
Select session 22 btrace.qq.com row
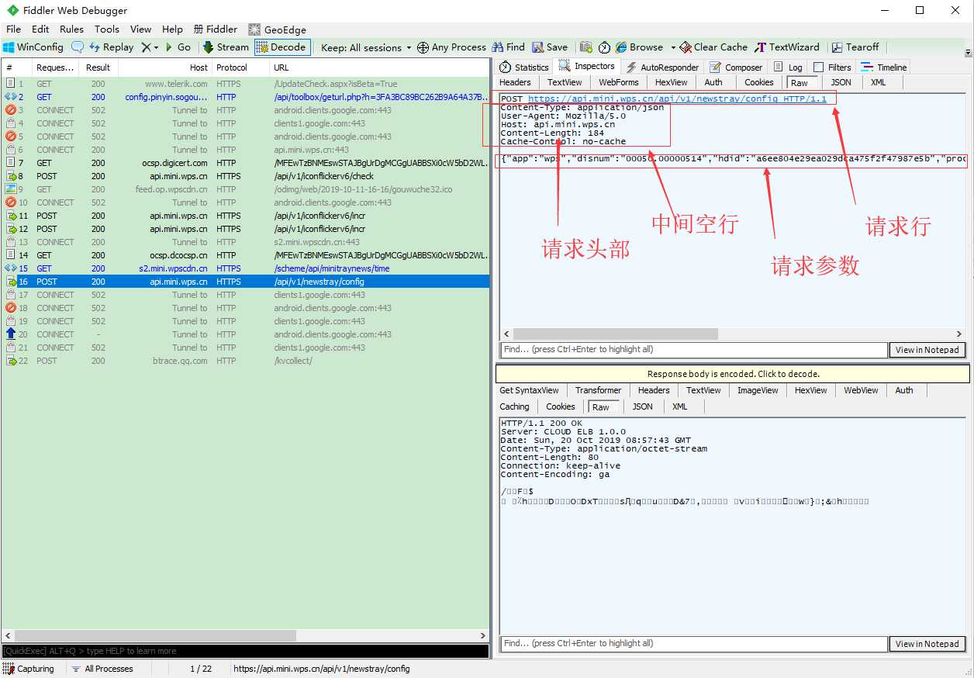(x=245, y=361)
